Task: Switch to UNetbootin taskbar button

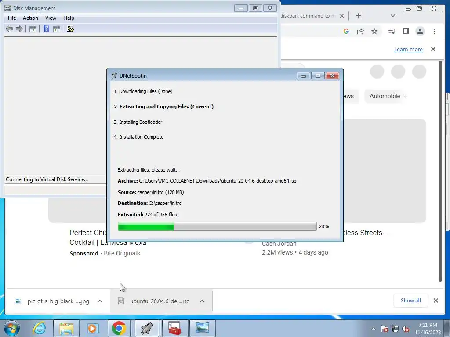Action: [x=147, y=328]
